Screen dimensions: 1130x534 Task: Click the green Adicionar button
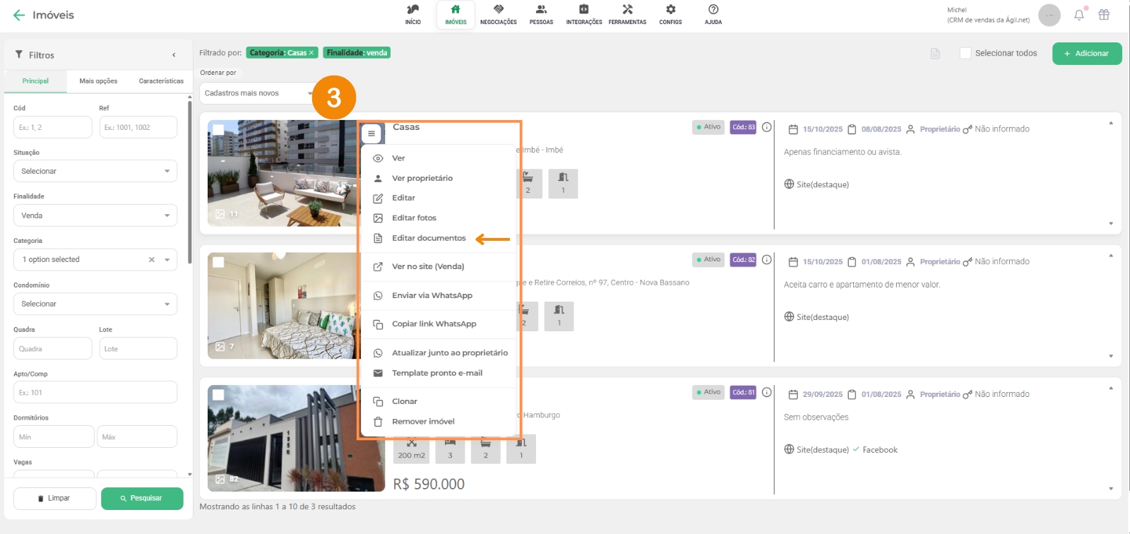click(1086, 54)
